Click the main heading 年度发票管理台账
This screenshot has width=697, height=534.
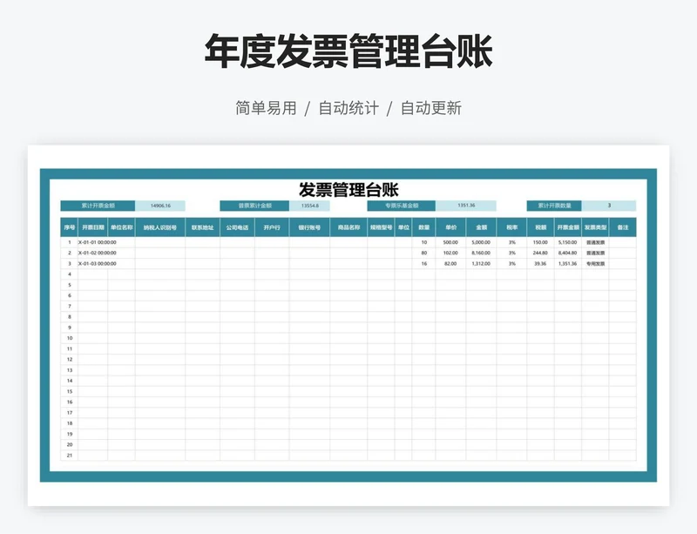[x=348, y=51]
